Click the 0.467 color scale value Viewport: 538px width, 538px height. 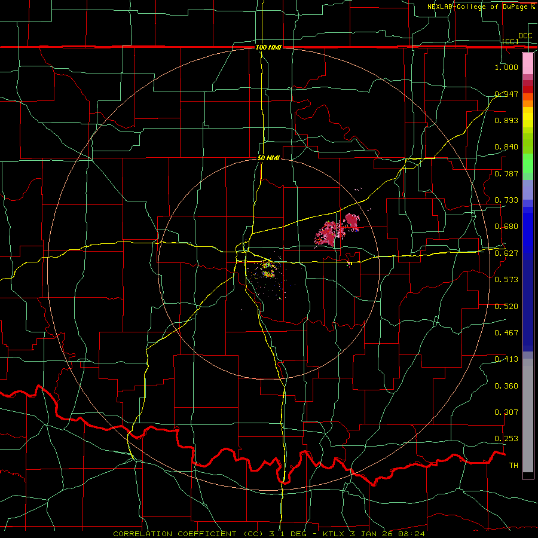tap(506, 333)
